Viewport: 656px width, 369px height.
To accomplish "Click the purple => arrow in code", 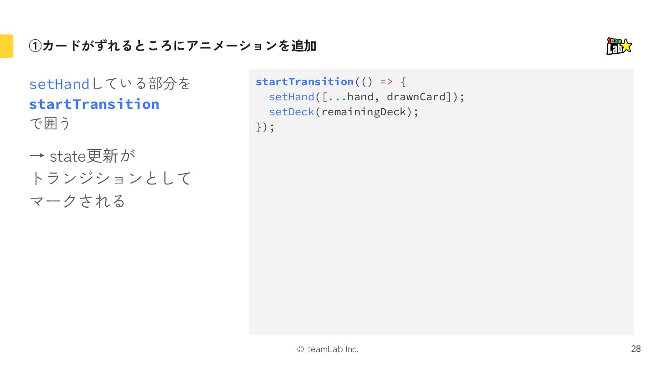I will coord(386,82).
